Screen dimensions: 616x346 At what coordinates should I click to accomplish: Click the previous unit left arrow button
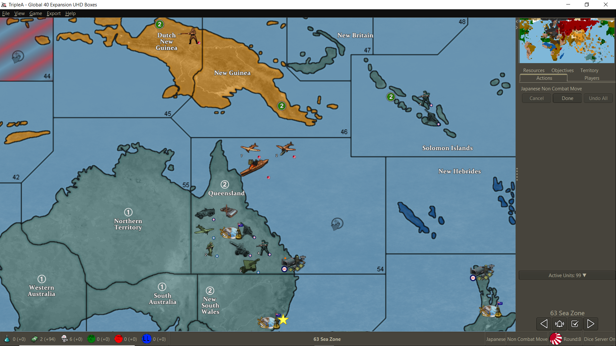544,324
